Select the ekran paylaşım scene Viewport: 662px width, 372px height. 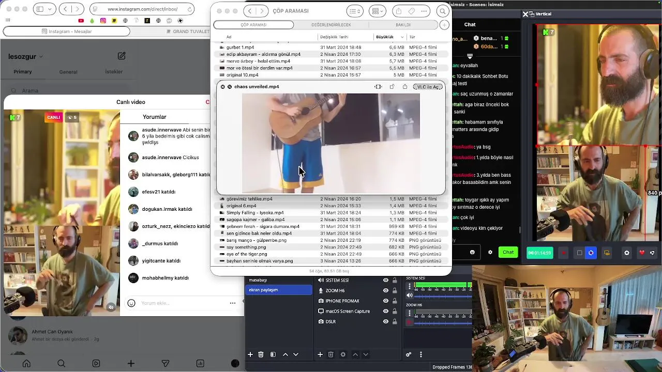click(x=279, y=290)
